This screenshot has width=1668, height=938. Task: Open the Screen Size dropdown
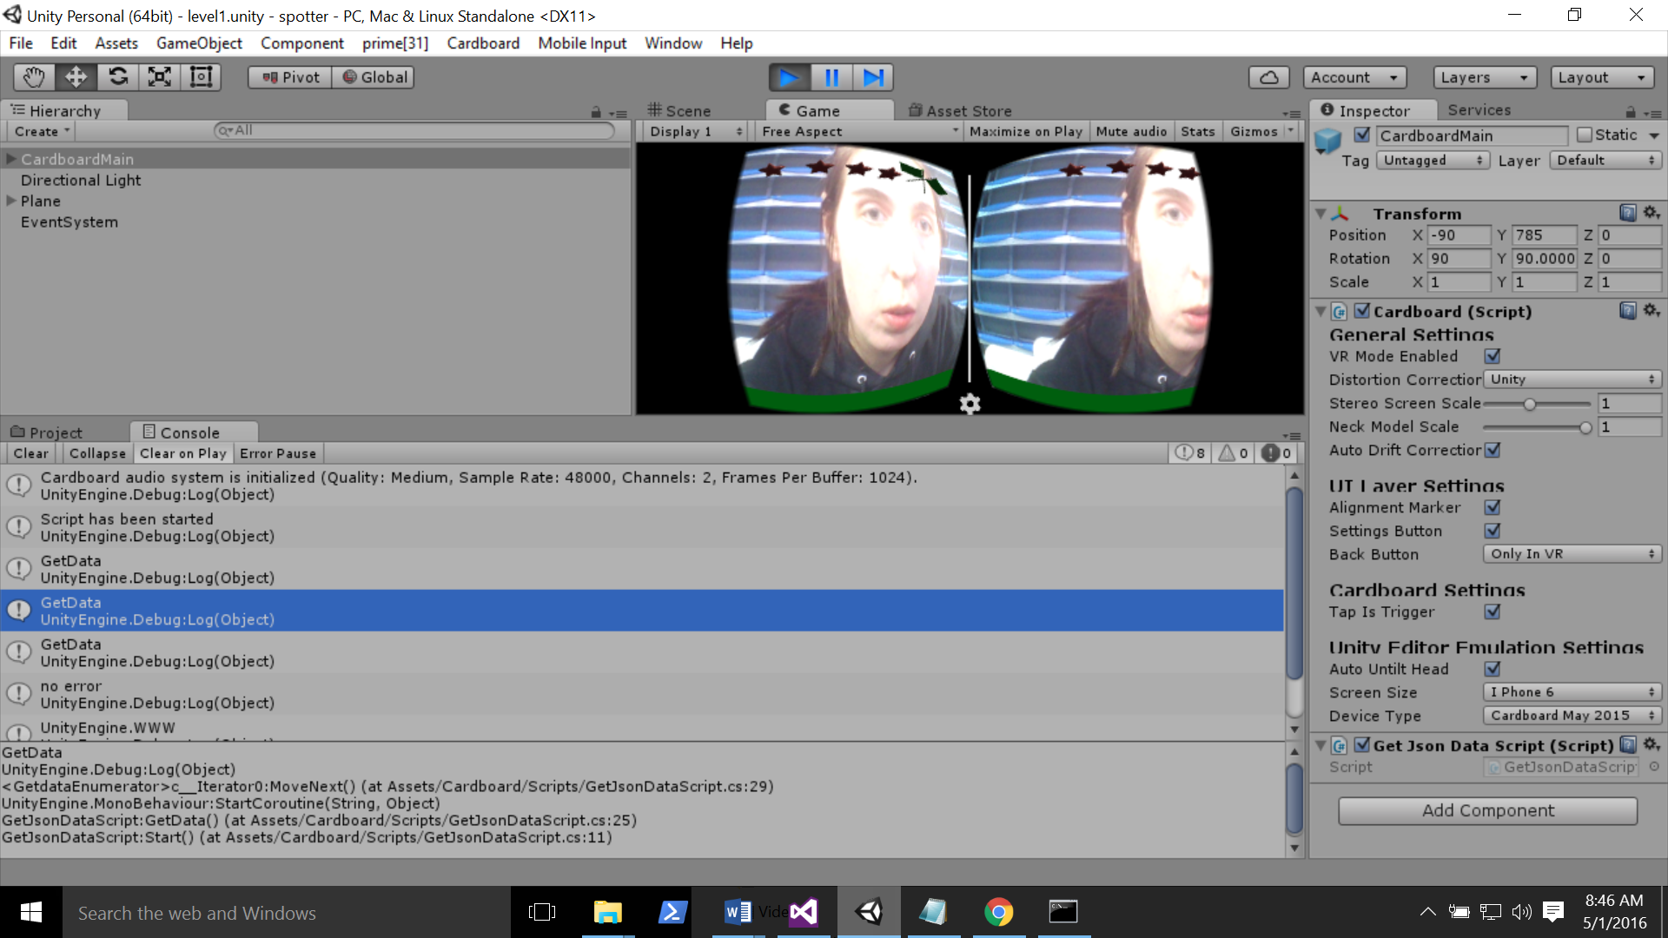(1572, 692)
